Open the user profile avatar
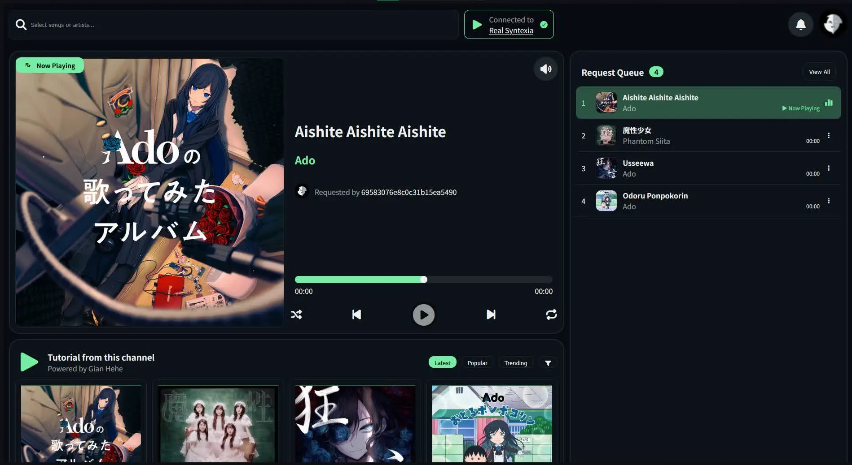 click(833, 25)
